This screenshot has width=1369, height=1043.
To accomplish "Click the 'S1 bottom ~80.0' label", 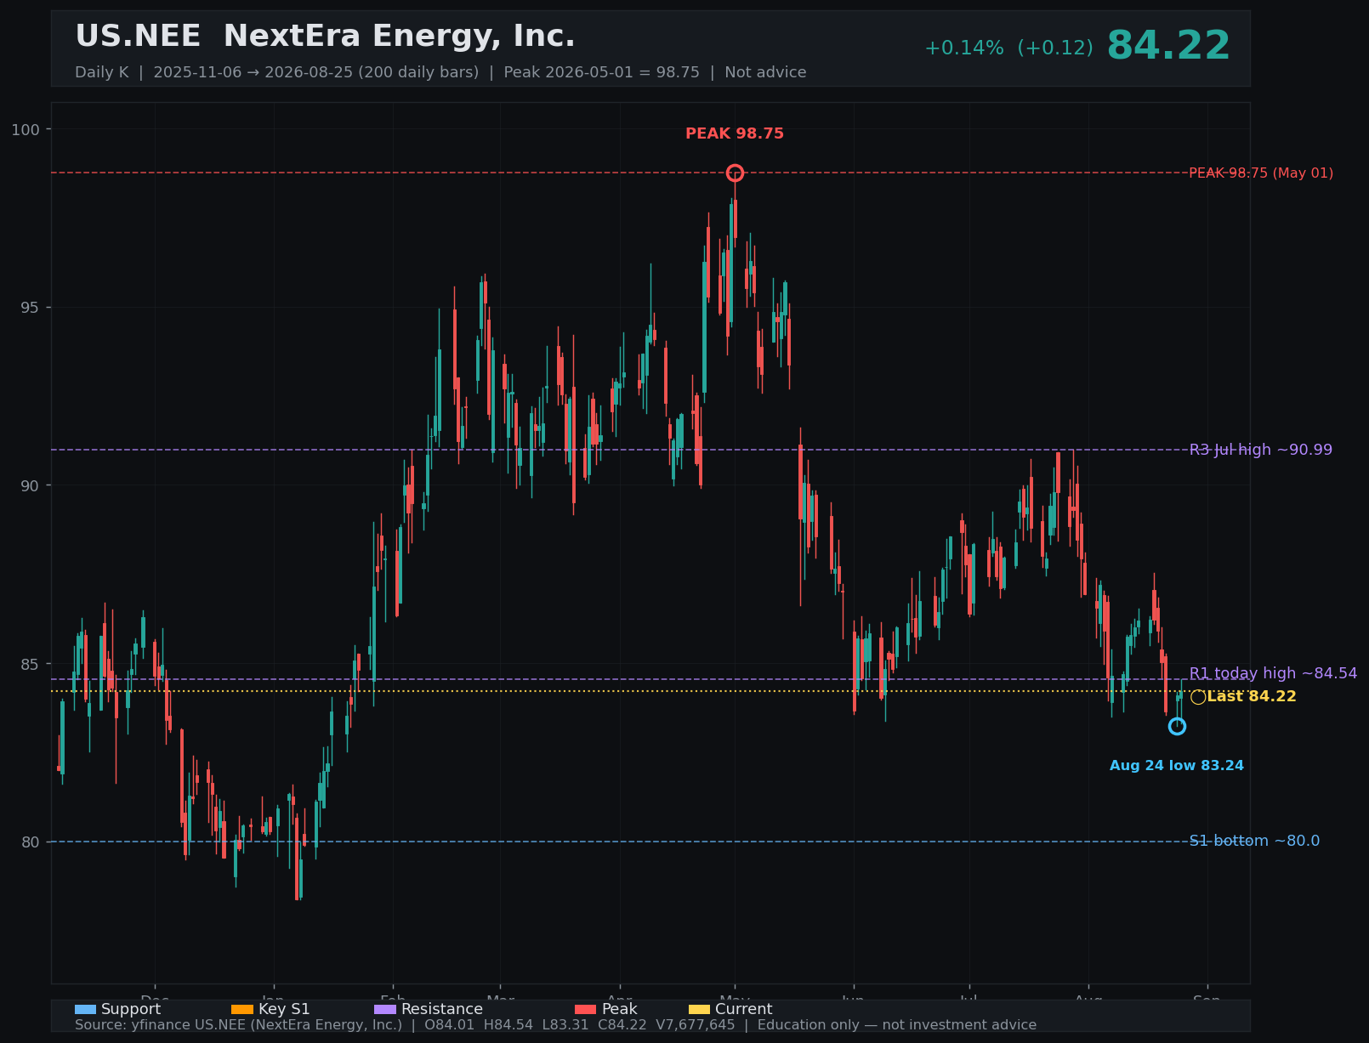I will coord(1254,842).
